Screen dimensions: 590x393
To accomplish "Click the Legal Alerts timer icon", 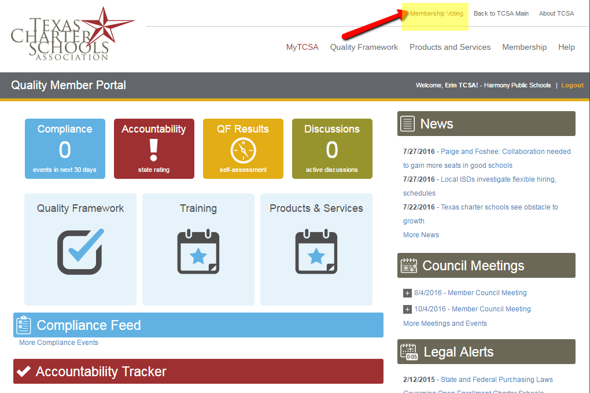I will click(x=409, y=352).
